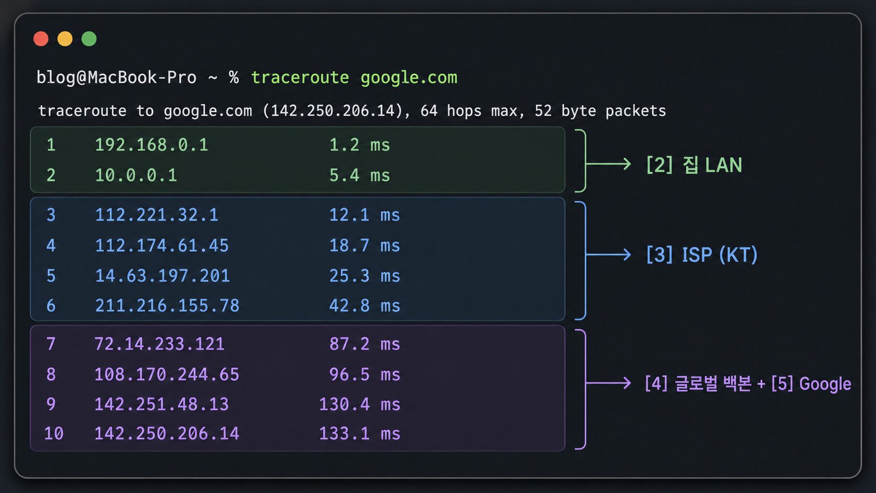Image resolution: width=876 pixels, height=493 pixels.
Task: Click hop number 6 in blue section
Action: point(51,305)
